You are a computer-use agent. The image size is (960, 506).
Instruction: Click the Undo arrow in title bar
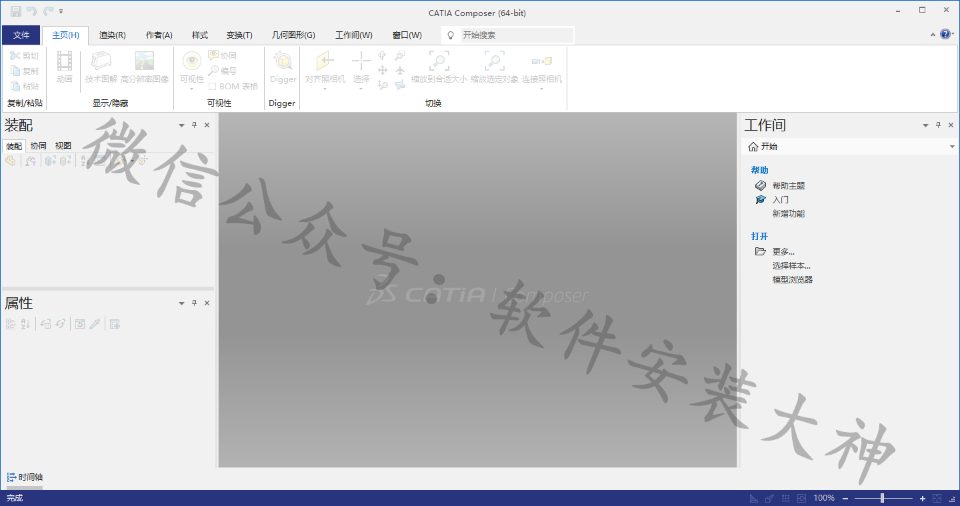[x=31, y=11]
